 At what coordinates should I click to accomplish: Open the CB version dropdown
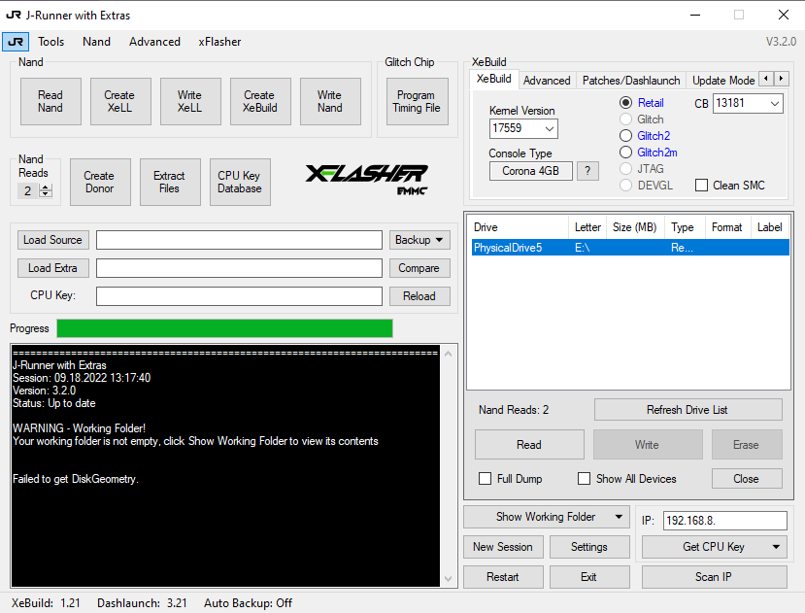pos(774,103)
